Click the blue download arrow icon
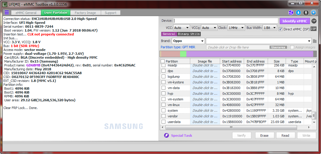321x154 pixels. coord(298,13)
